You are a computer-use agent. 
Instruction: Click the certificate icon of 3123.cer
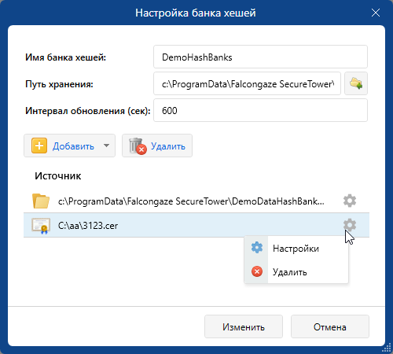[41, 226]
